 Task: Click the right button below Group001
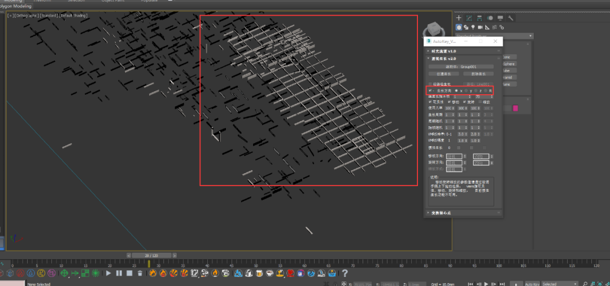478,74
